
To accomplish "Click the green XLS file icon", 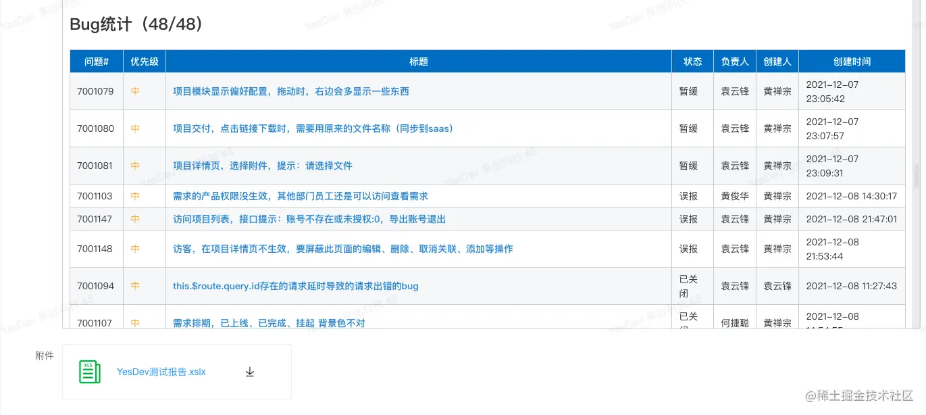I will click(x=88, y=371).
